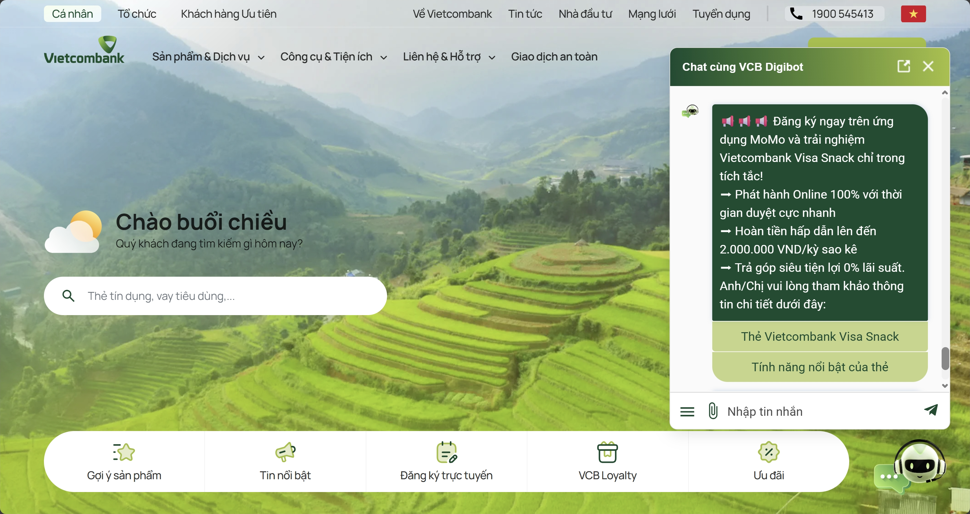Click Thẻ Vietcombank Visa Snack chat button
The height and width of the screenshot is (514, 970).
tap(820, 336)
